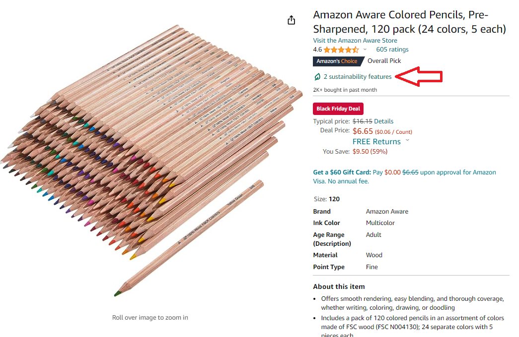The image size is (519, 337).
Task: Click the product title heading
Action: (409, 22)
